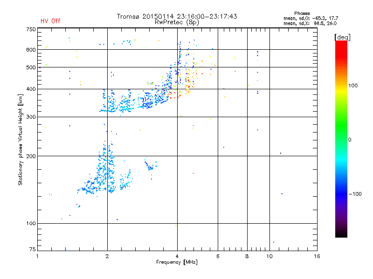Click the 'mean, sd,X: 98.5, 26.0' line
This screenshot has width=373, height=279.
[x=310, y=23]
